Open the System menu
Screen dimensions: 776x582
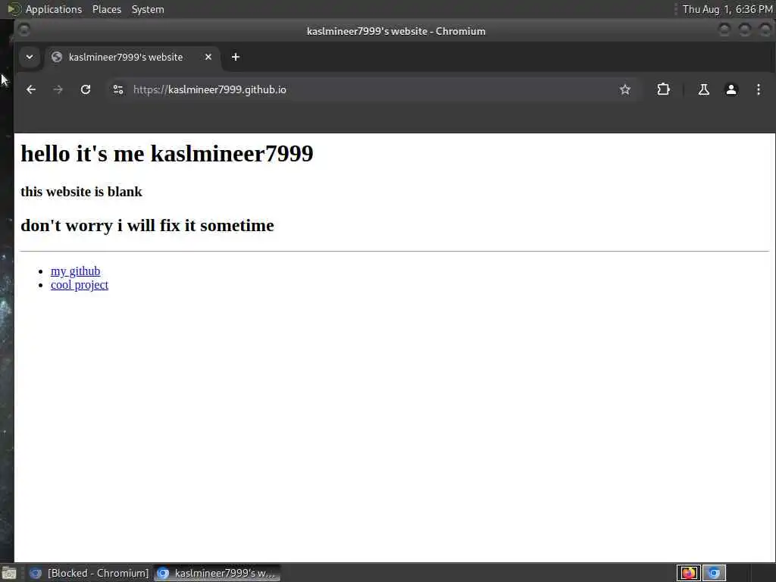click(x=148, y=9)
